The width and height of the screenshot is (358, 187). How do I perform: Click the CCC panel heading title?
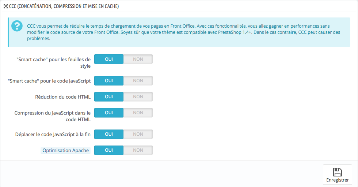point(64,7)
